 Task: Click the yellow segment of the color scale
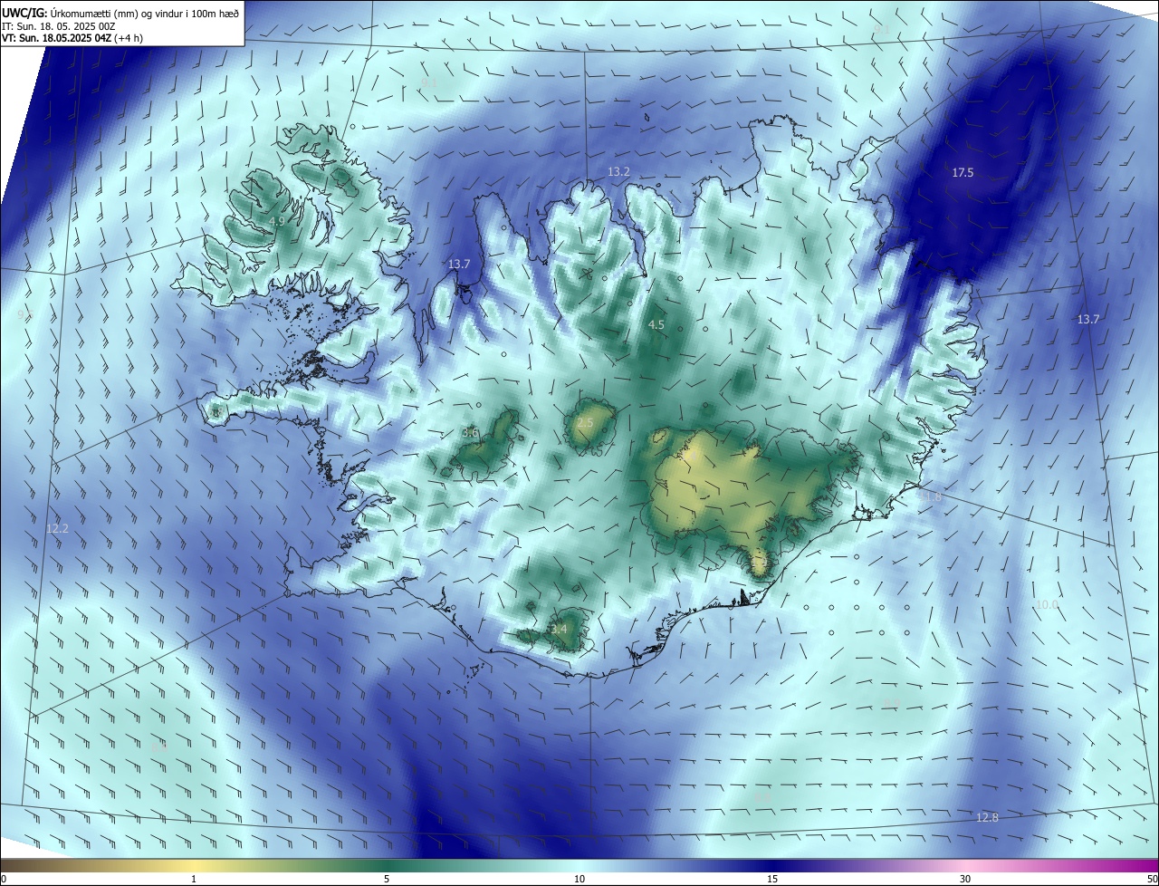[194, 865]
